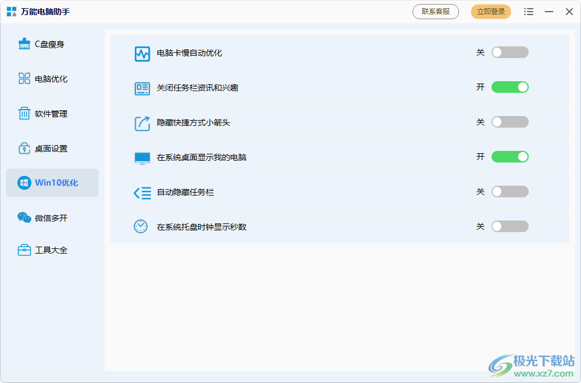Disable the 关闭任务栏资讯和兴趣 switch

pyautogui.click(x=510, y=87)
